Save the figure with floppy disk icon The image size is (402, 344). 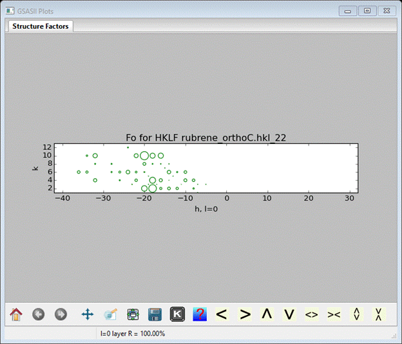pos(155,314)
